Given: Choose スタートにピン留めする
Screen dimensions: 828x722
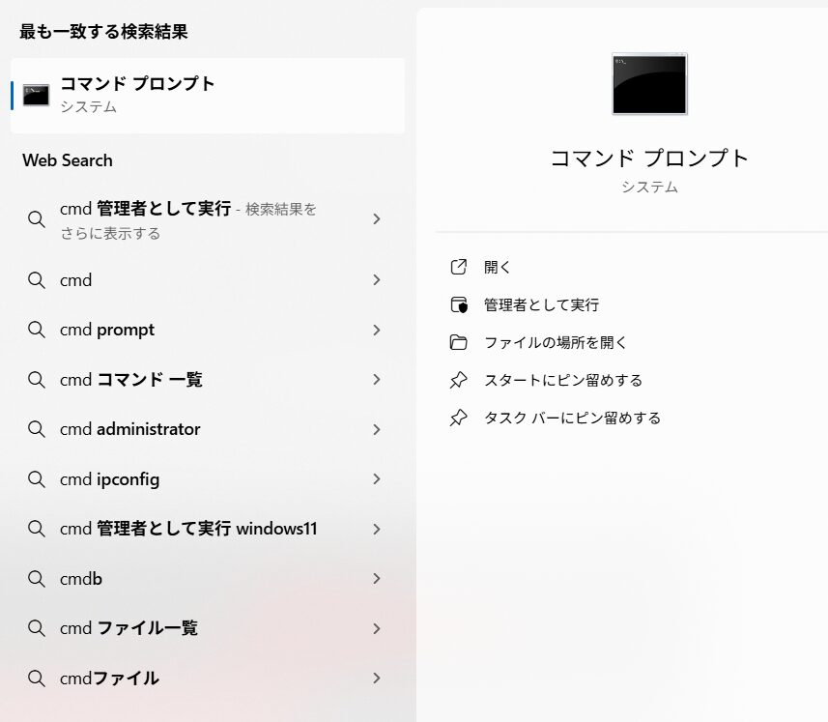Looking at the screenshot, I should point(563,380).
